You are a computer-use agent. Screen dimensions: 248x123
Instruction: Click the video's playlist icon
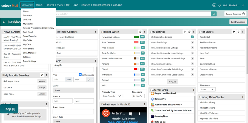click(x=130, y=113)
